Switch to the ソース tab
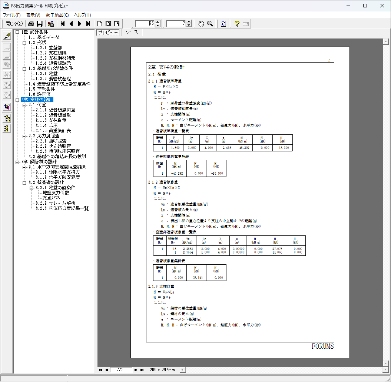The height and width of the screenshot is (382, 391). 132,33
